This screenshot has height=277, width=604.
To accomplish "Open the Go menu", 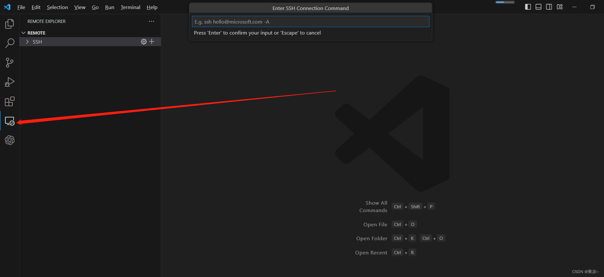I will pyautogui.click(x=95, y=7).
